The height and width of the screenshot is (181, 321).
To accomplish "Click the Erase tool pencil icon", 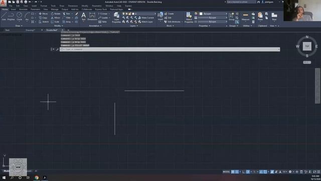I will click(x=76, y=14).
